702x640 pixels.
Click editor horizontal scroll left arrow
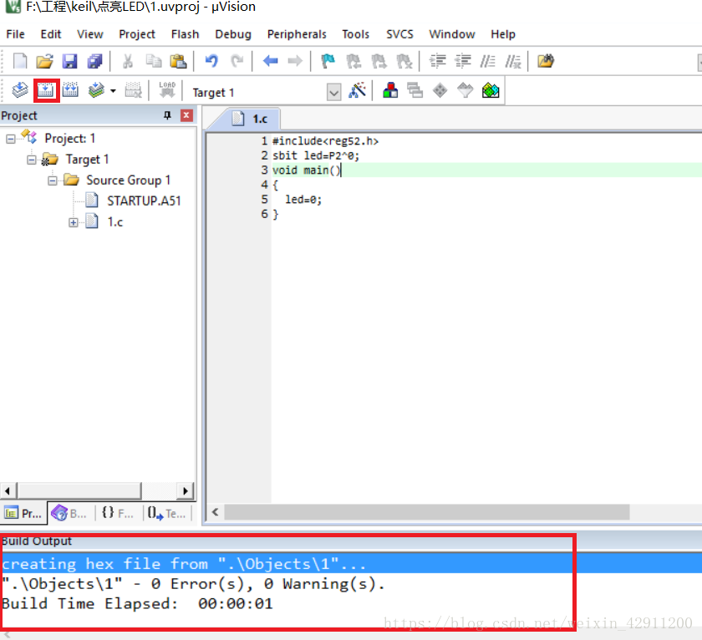pos(216,512)
